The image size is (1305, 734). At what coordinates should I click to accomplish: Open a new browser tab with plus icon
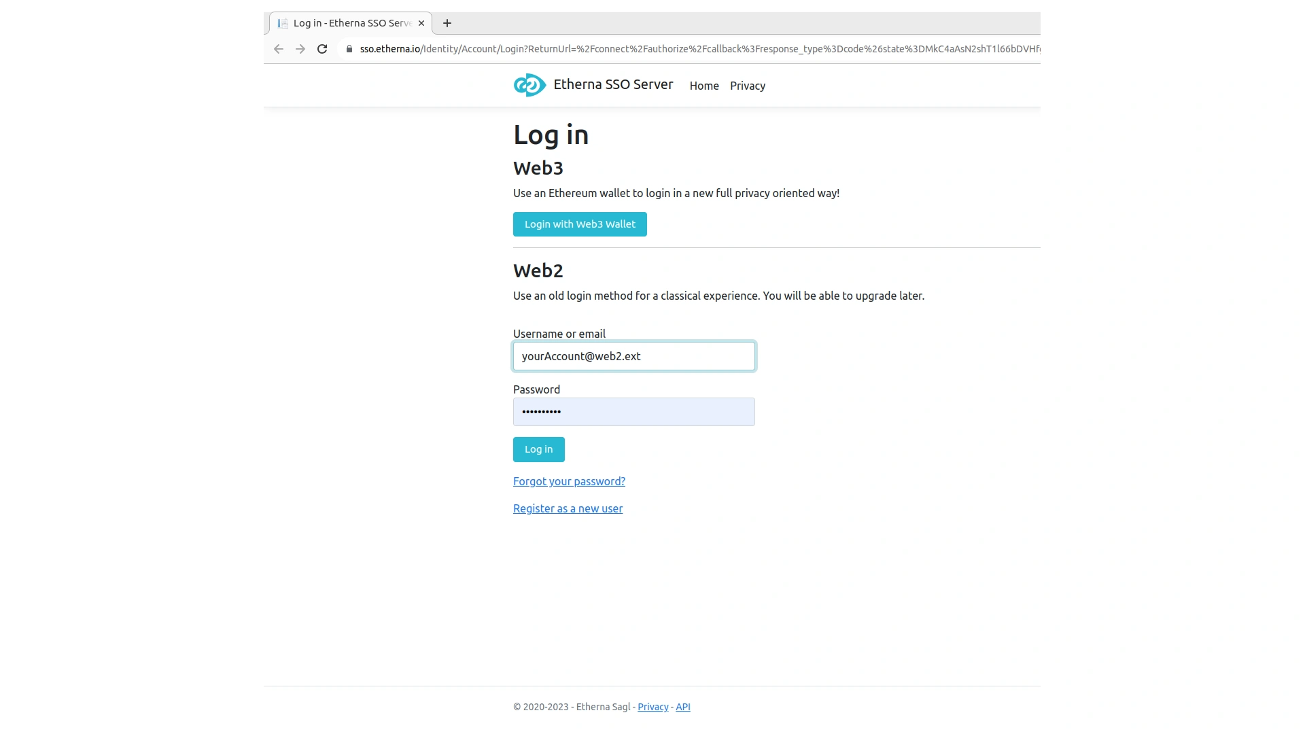(x=447, y=23)
